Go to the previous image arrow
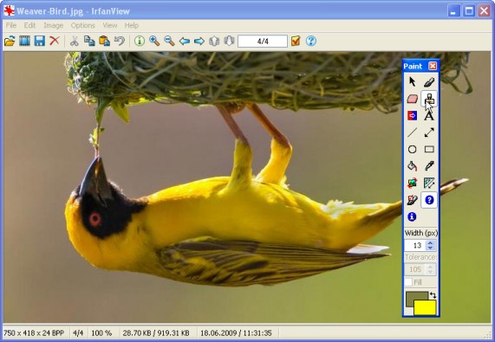 (185, 41)
